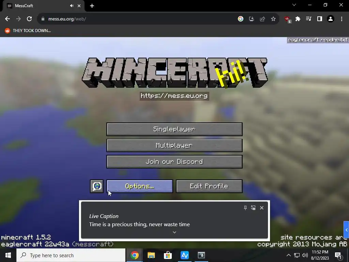Viewport: 349px width, 262px height.
Task: Go forward in browser history
Action: 18,19
